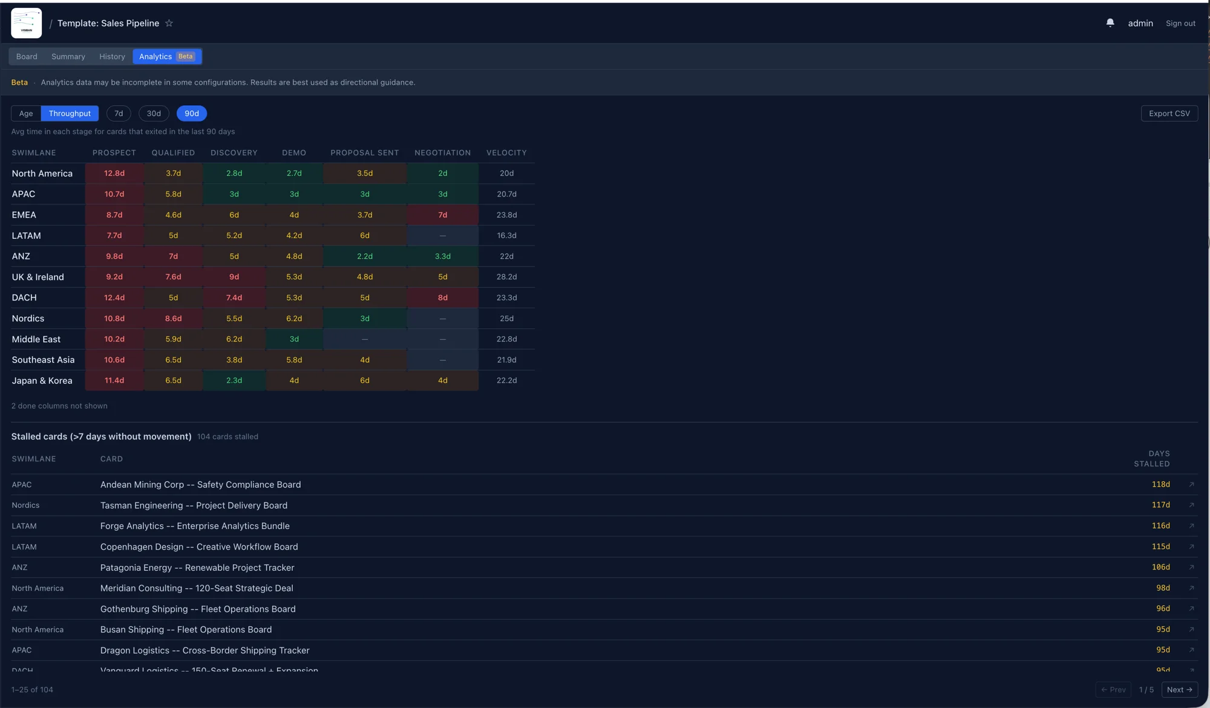Viewport: 1210px width, 708px height.
Task: Open the History tab
Action: (x=112, y=56)
